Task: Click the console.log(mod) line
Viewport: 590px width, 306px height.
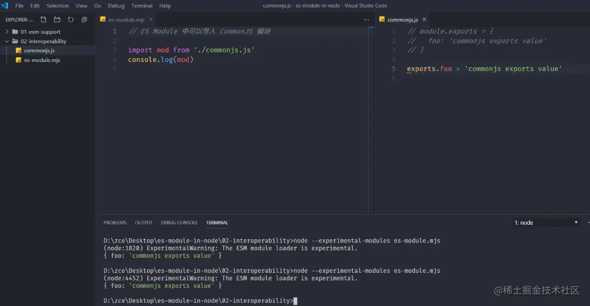Action: 161,59
